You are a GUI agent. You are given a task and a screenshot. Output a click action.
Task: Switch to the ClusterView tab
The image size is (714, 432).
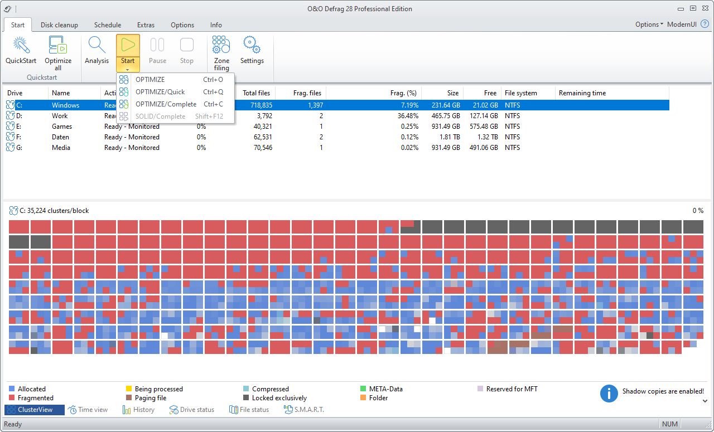35,410
